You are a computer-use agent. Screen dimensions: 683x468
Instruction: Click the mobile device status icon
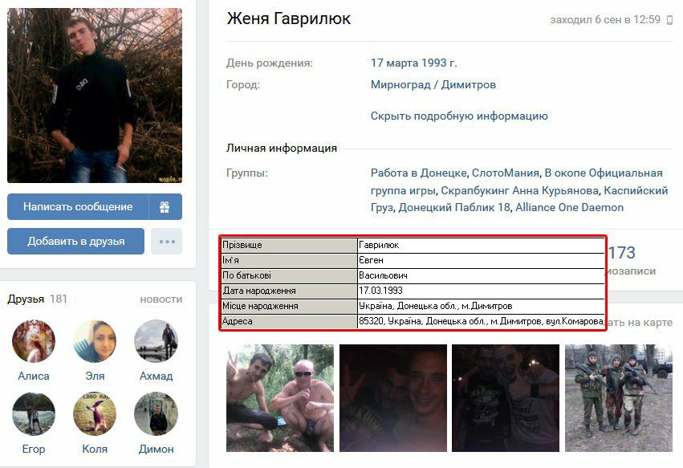click(x=669, y=20)
